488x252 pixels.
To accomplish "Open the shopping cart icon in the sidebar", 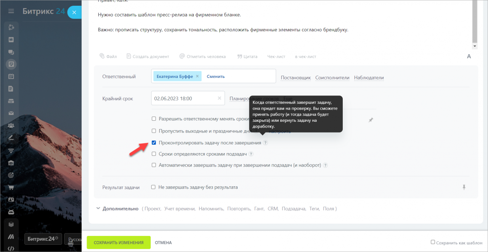I will 11,187.
